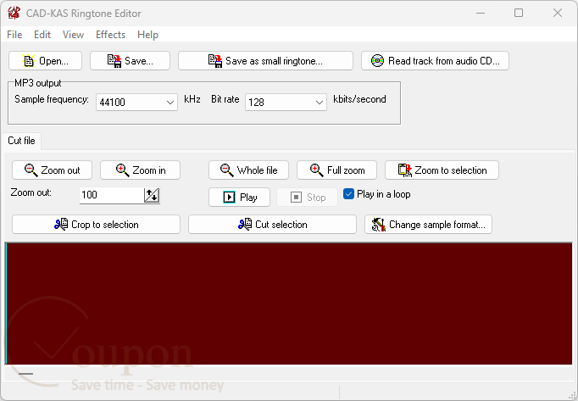Viewport: 578px width, 401px height.
Task: Click the Zoom out value field showing 100
Action: pos(112,195)
